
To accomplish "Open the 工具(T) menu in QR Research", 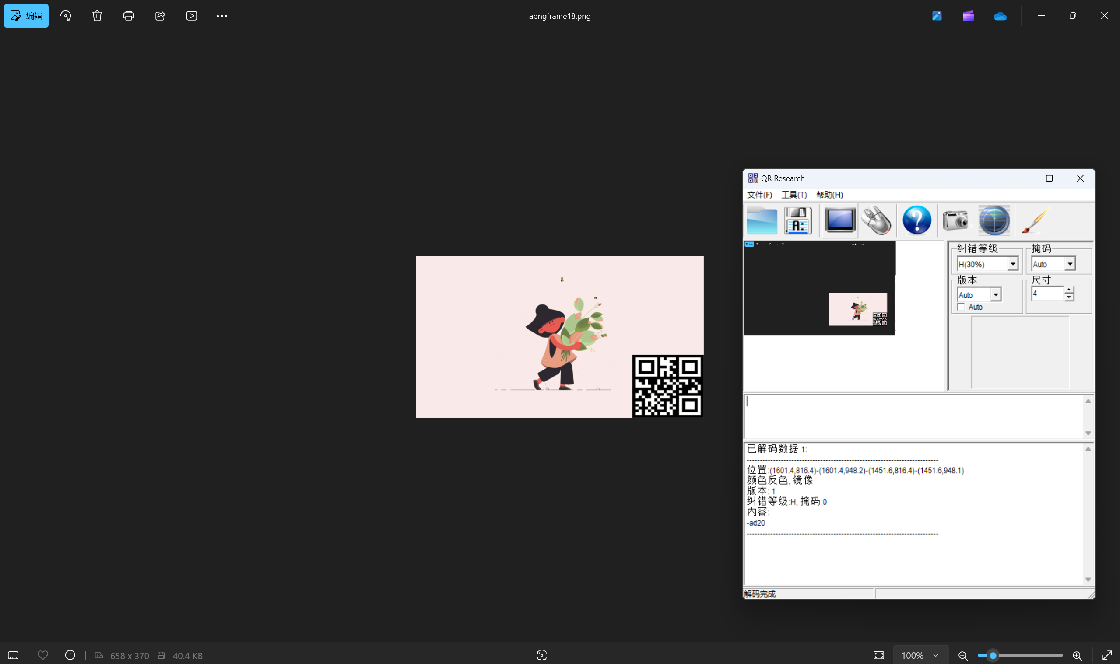I will (x=793, y=195).
